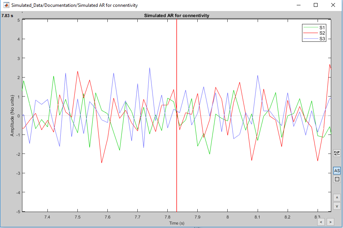
Task: Increase amplitude gain with up arrow
Action: [337, 198]
